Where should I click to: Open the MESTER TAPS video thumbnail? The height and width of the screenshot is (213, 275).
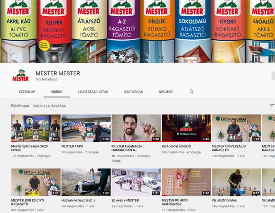[86, 128]
